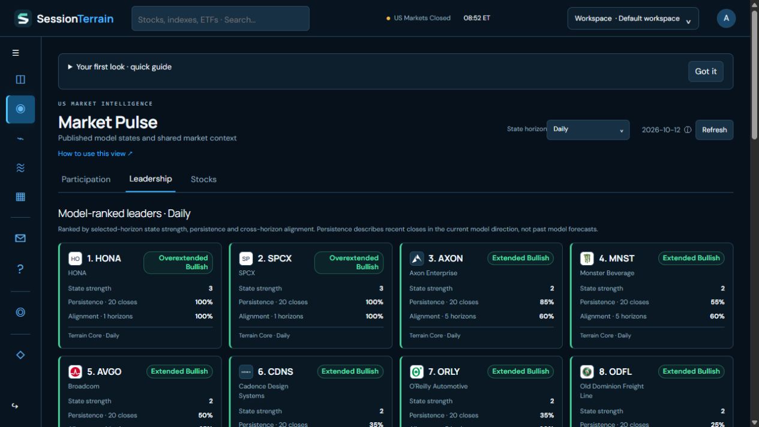Open the 8. ODFL card title
Viewport: 759px width, 427px height.
(615, 372)
